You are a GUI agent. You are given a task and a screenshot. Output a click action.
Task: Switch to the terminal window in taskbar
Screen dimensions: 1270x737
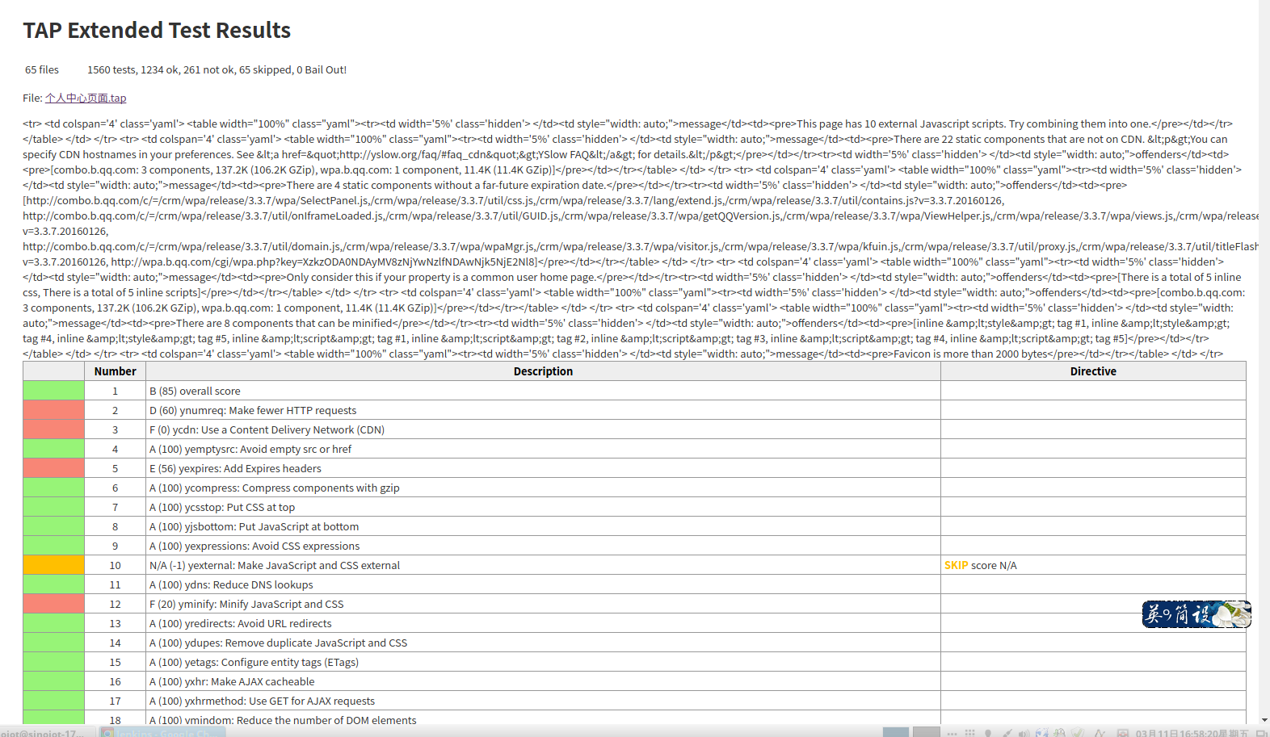pyautogui.click(x=44, y=732)
